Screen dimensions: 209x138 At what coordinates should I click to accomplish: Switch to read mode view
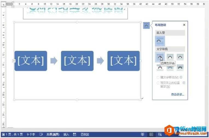[x=143, y=134]
